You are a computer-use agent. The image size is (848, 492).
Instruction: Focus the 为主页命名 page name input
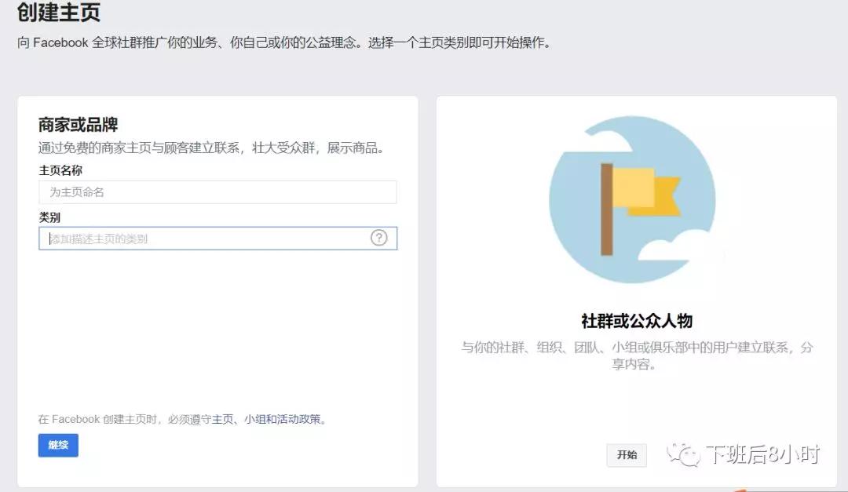point(217,192)
